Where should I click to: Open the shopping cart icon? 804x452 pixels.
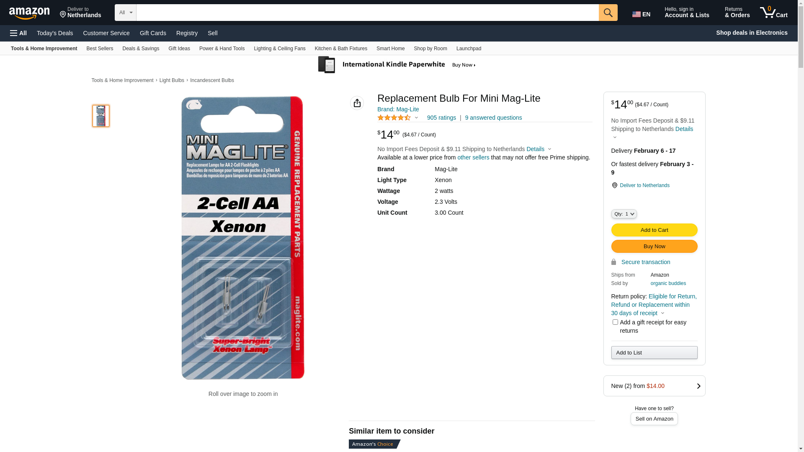(774, 12)
